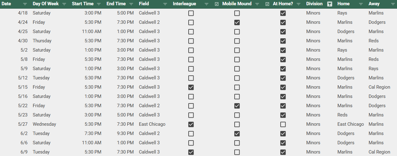Open the Start Time filter icon

(x=99, y=4)
